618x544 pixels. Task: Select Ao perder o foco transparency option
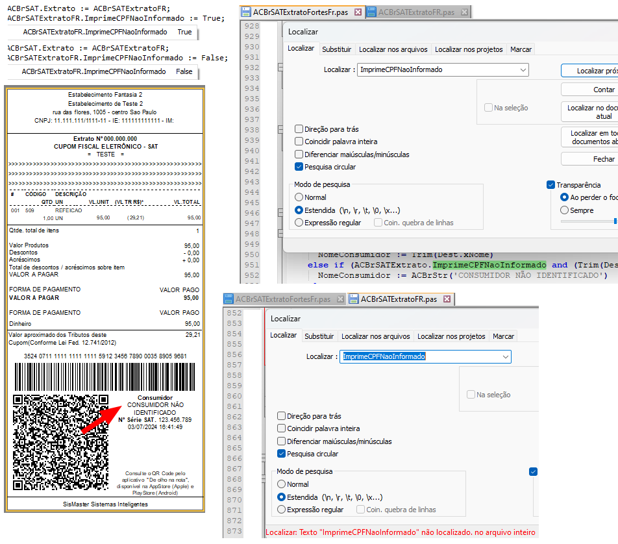(x=564, y=197)
